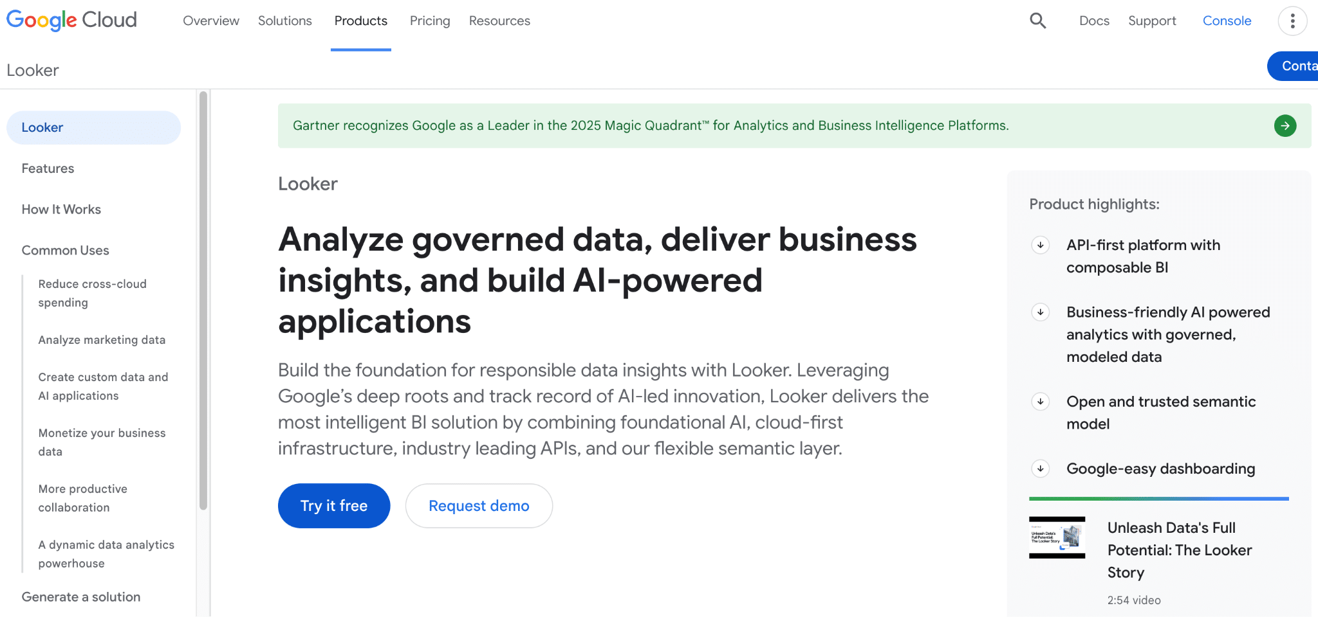Click arrow icon beside Google-easy dashboarding
The image size is (1318, 617).
click(x=1040, y=469)
